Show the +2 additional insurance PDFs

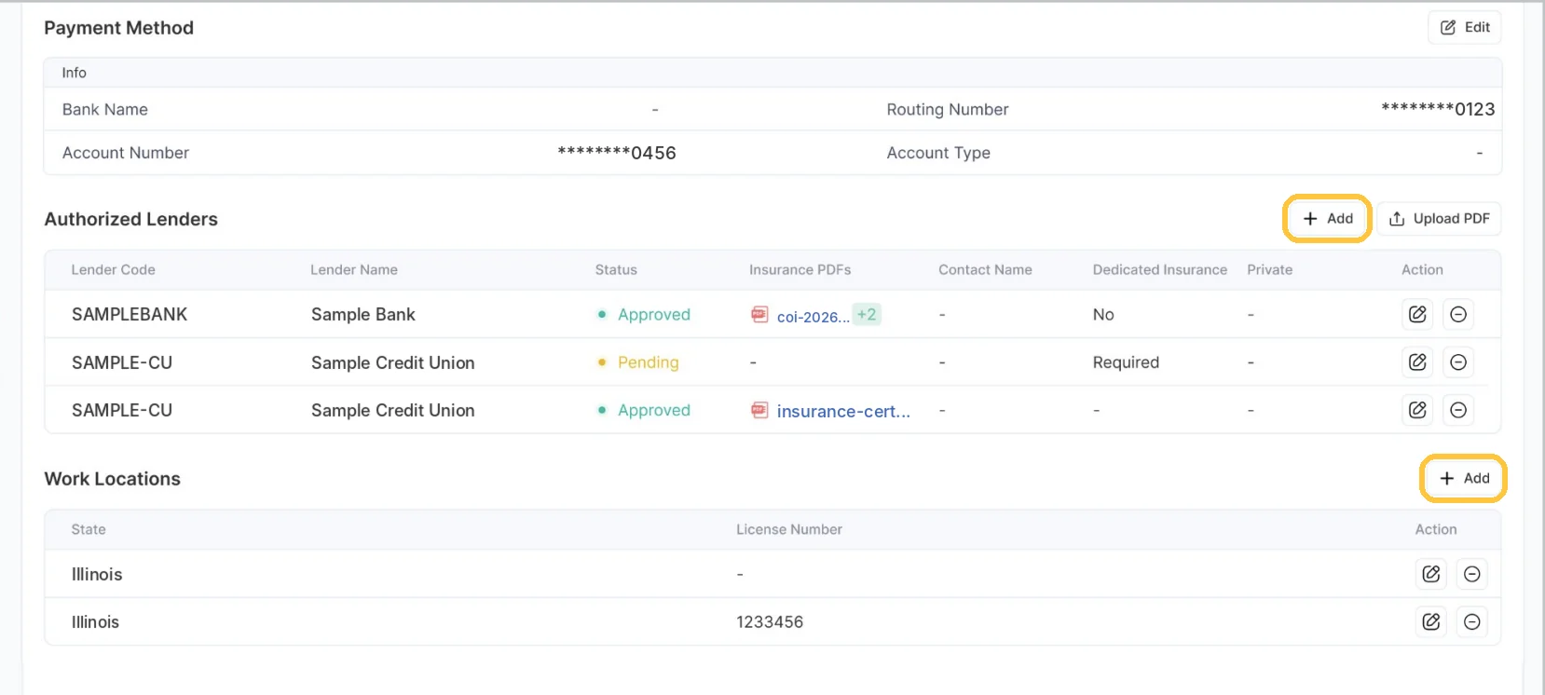pyautogui.click(x=867, y=315)
